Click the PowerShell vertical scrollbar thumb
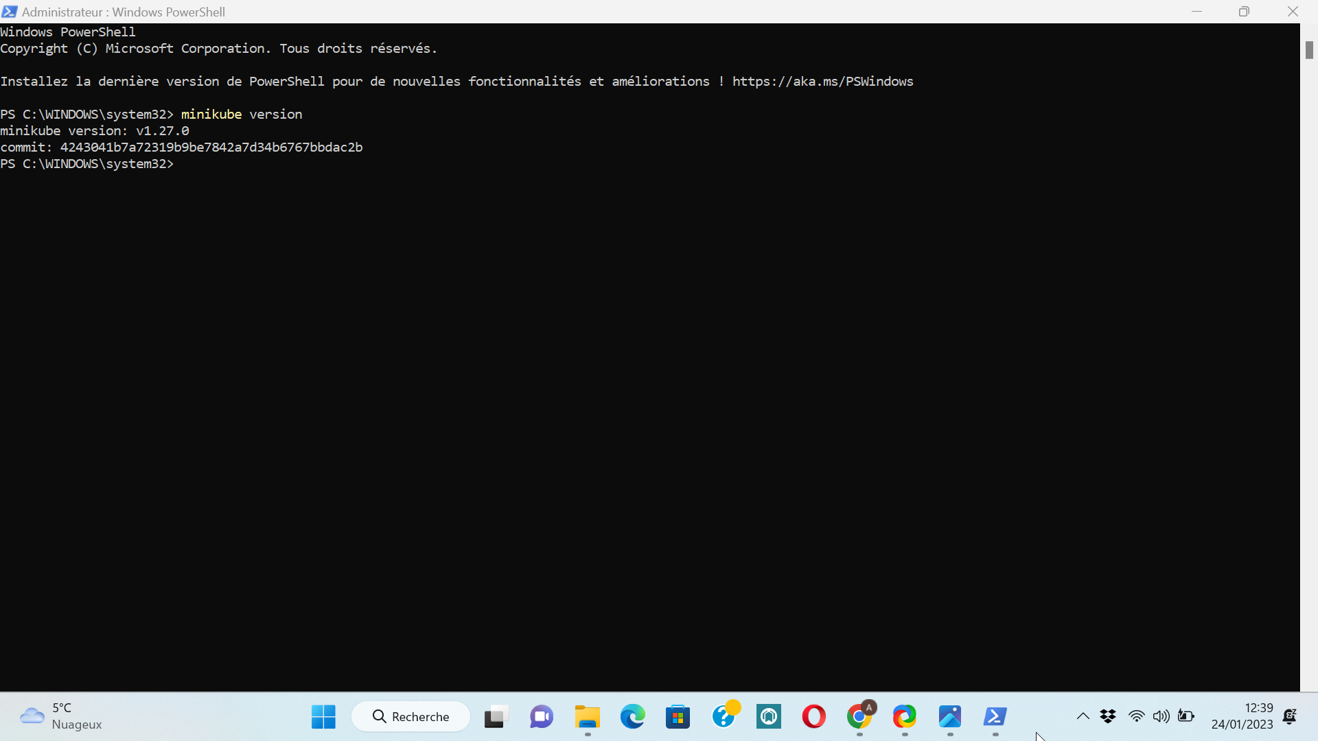This screenshot has width=1318, height=741. point(1309,50)
